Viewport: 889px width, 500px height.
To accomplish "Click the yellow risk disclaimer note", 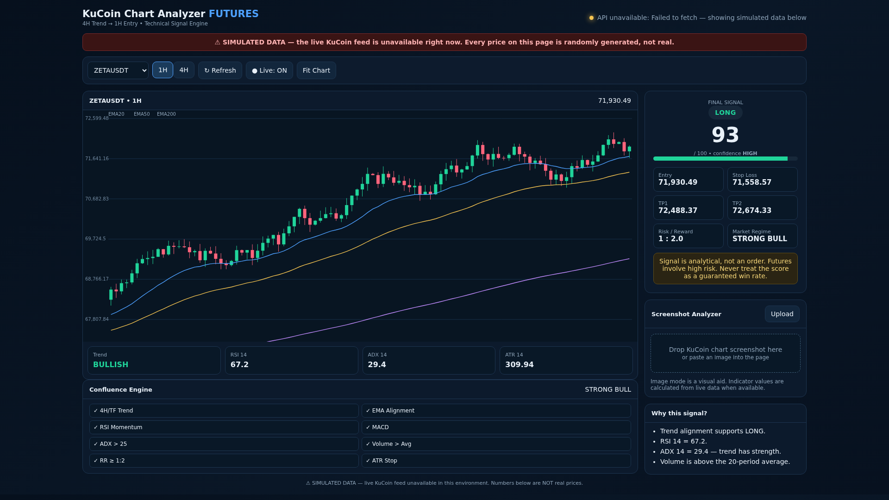I will [x=726, y=269].
